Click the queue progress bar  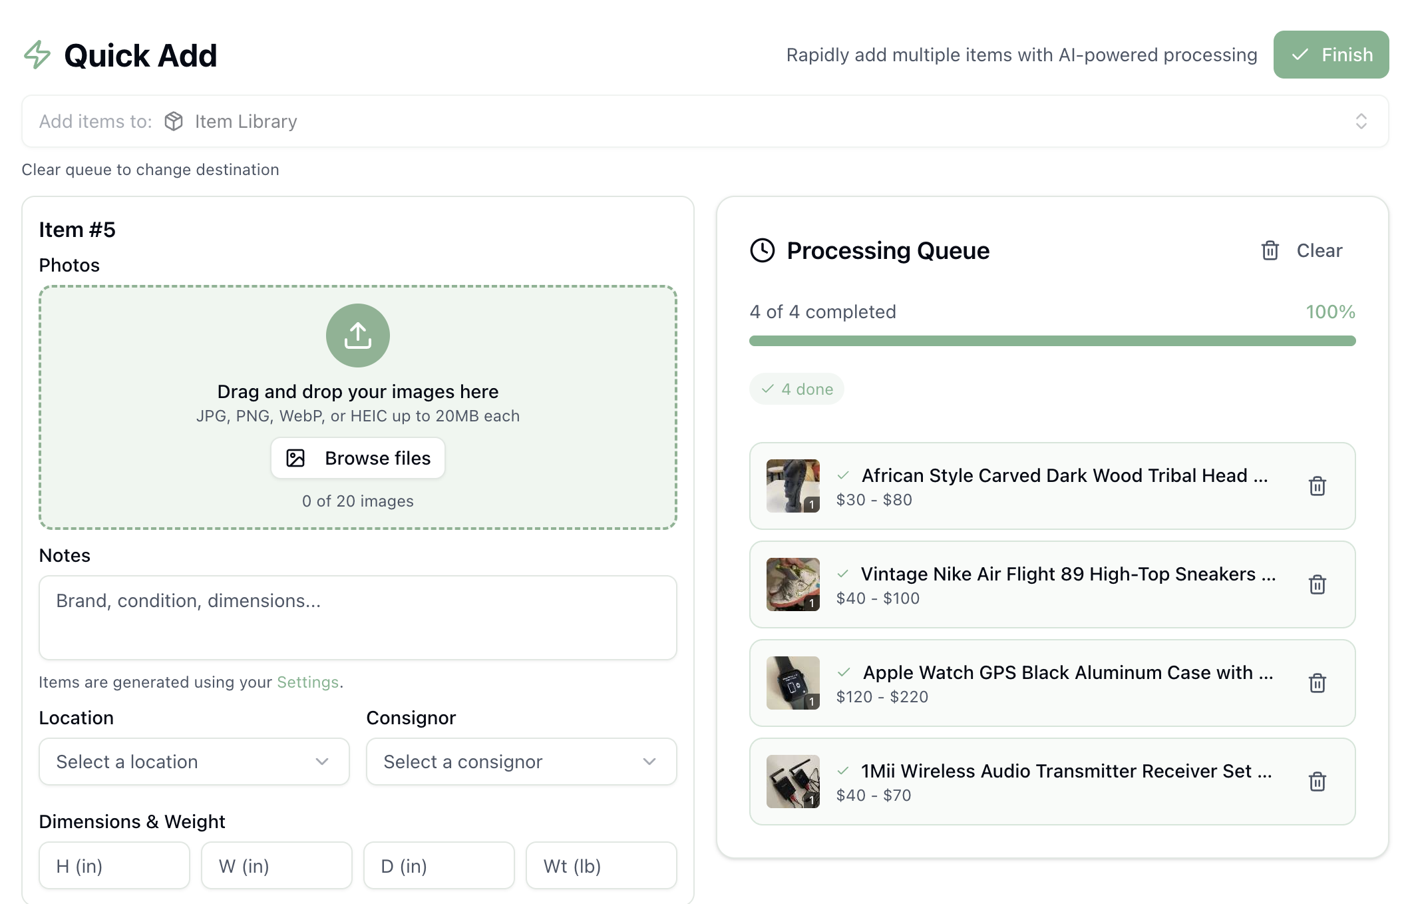click(1051, 341)
